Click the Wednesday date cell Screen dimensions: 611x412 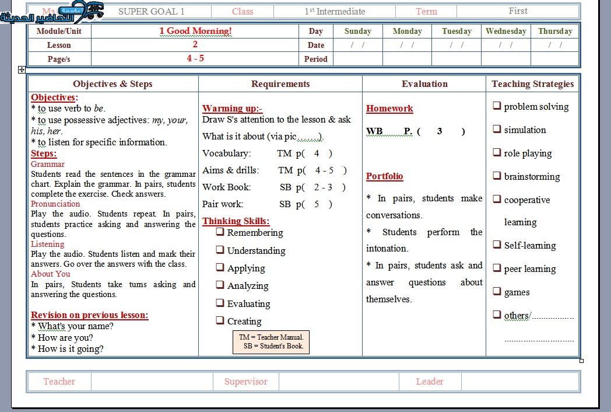pos(506,45)
